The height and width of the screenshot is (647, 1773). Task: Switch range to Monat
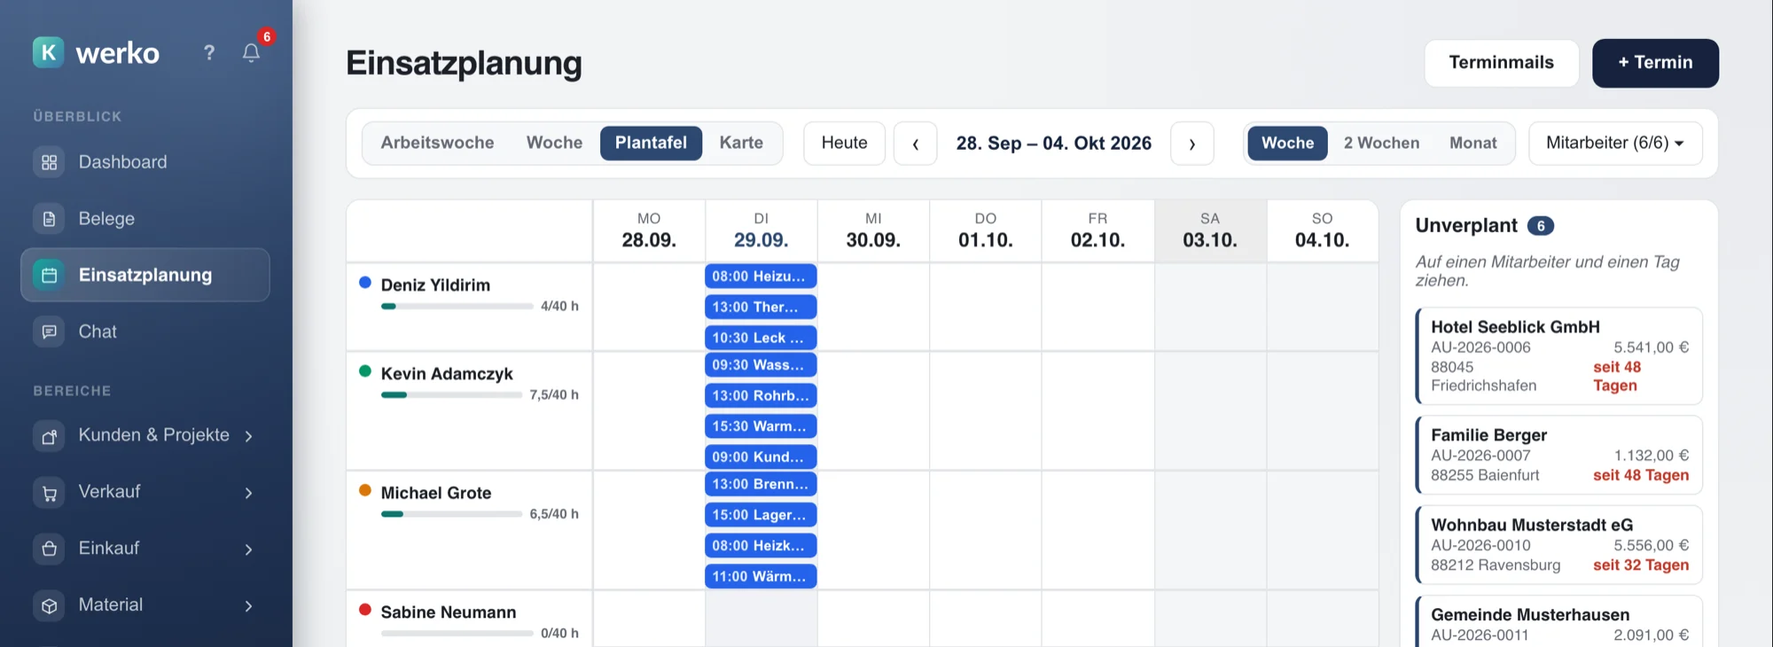coord(1472,144)
